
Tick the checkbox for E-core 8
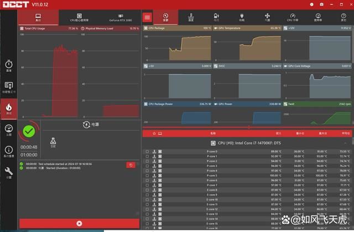(147, 190)
